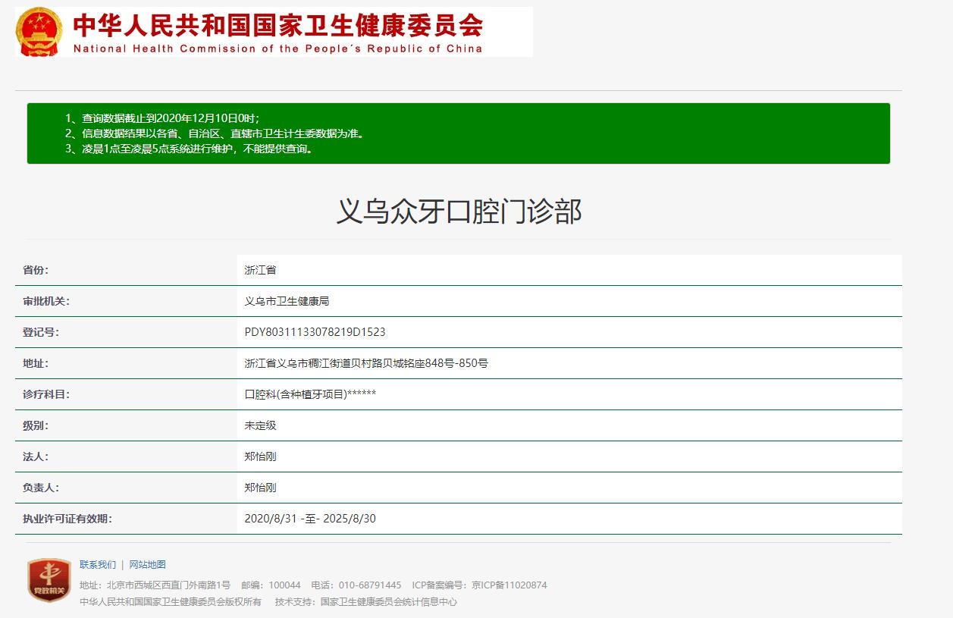Select the legal representative 郑怡刚
Viewport: 953px width, 618px height.
pyautogui.click(x=259, y=456)
